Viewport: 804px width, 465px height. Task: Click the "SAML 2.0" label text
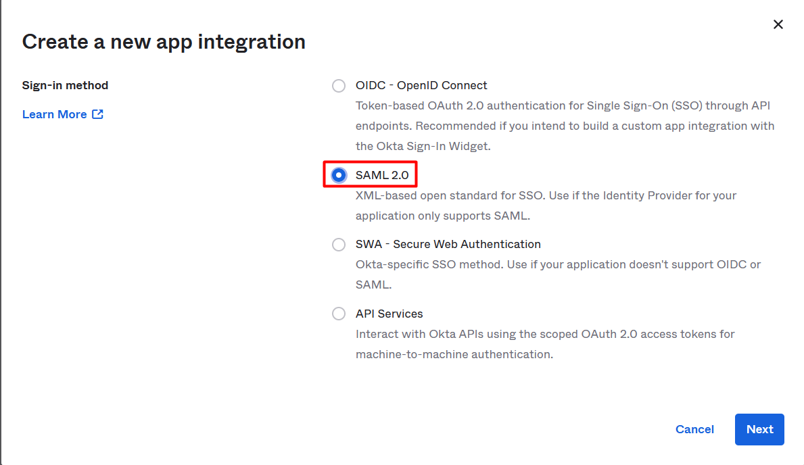(382, 175)
